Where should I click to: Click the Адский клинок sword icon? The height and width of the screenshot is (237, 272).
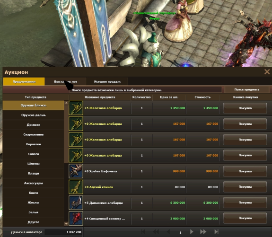point(76,187)
